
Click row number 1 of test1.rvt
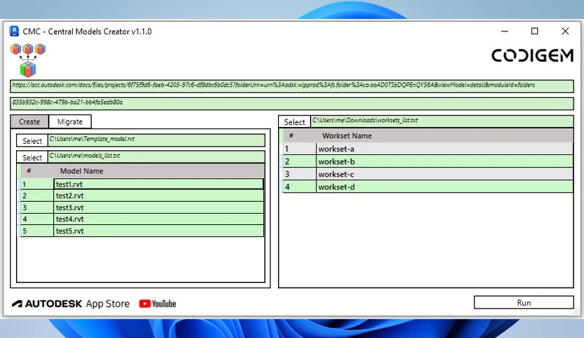36,184
